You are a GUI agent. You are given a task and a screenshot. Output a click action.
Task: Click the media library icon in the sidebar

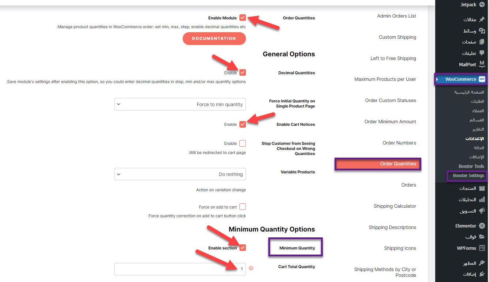click(482, 31)
